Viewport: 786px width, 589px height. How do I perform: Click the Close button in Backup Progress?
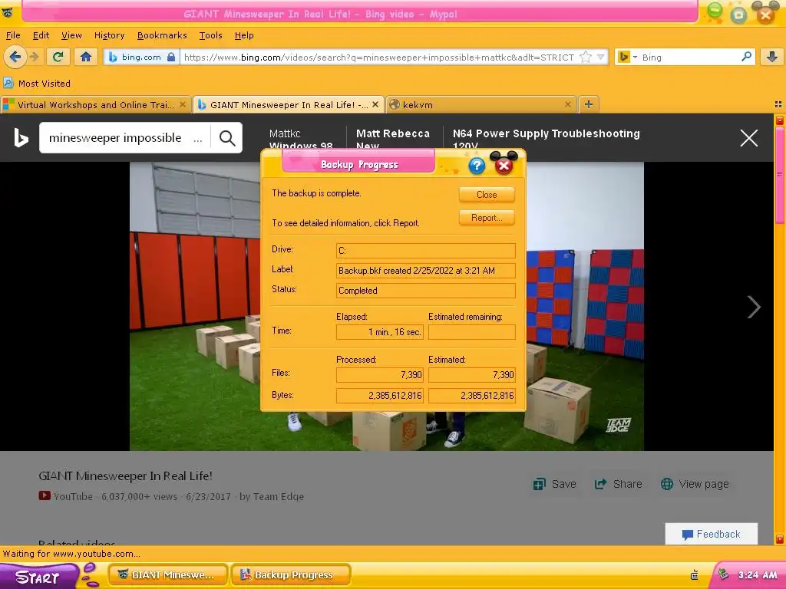487,194
